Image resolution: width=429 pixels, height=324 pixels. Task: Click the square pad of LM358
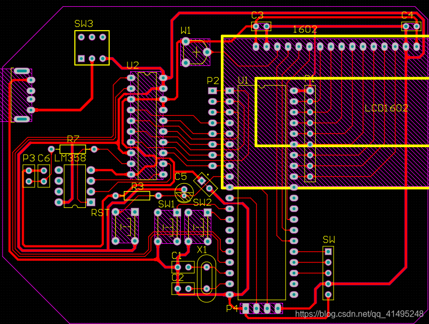tap(91, 202)
